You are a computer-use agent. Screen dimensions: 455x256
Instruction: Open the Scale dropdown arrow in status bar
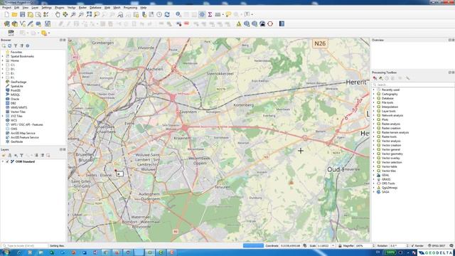(x=333, y=246)
